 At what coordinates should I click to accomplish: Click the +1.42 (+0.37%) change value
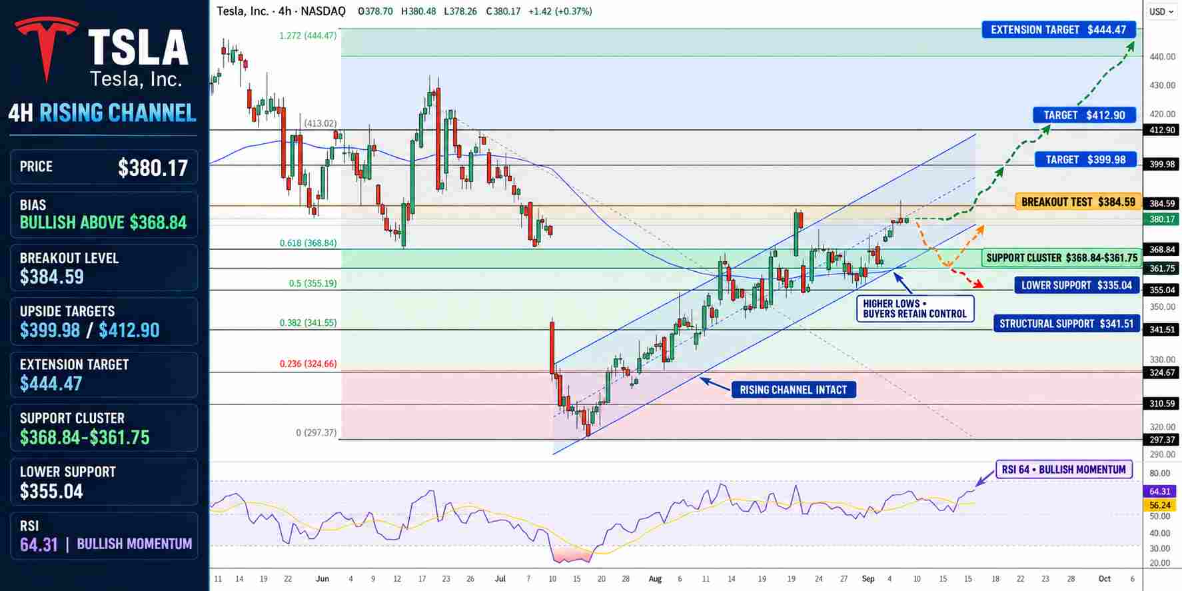coord(560,11)
